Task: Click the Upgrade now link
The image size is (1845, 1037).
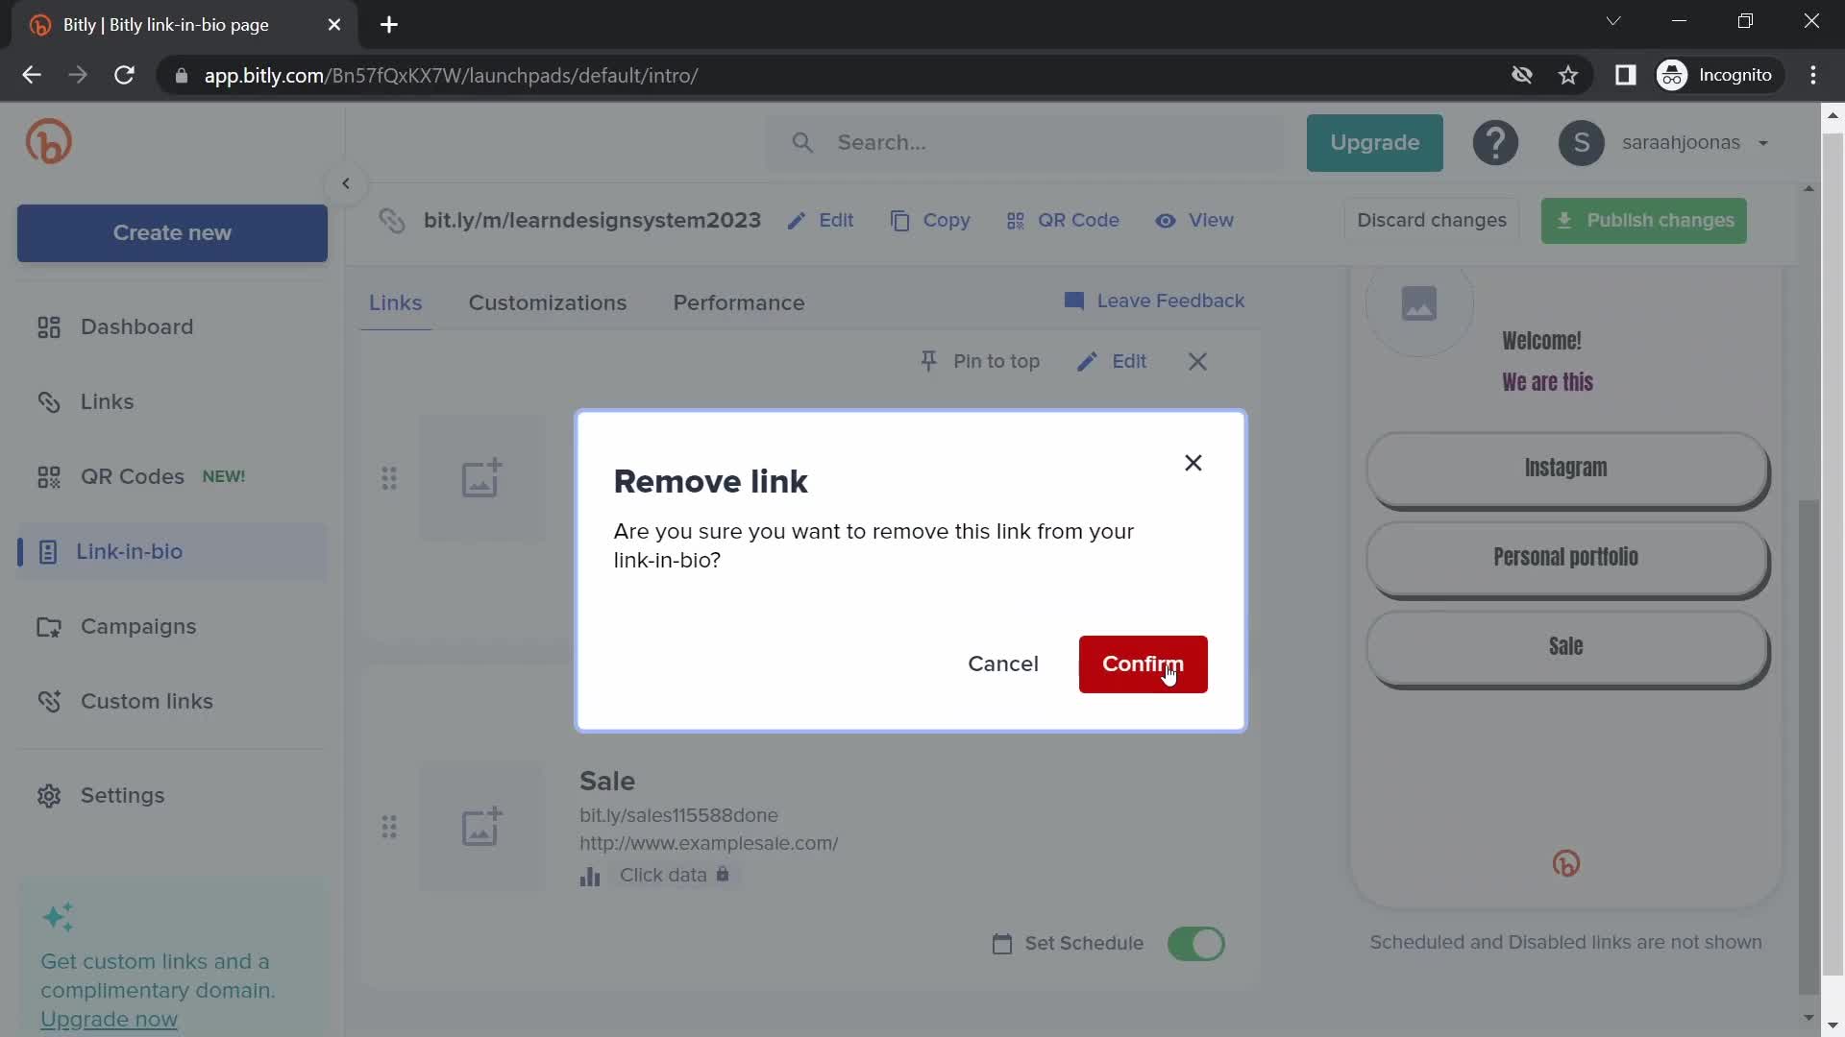Action: point(108,1018)
